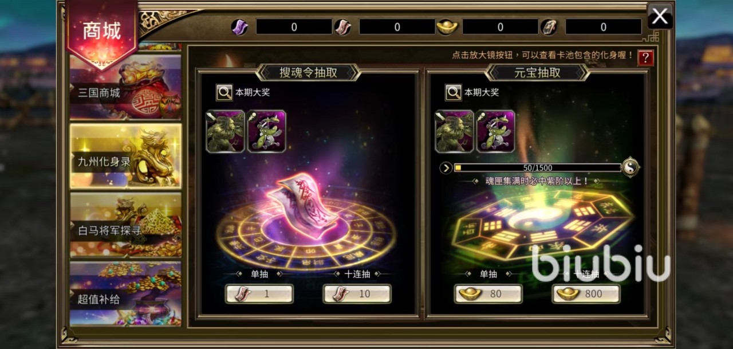The image size is (733, 349).
Task: Open 三国商城 tab
Action: (125, 87)
